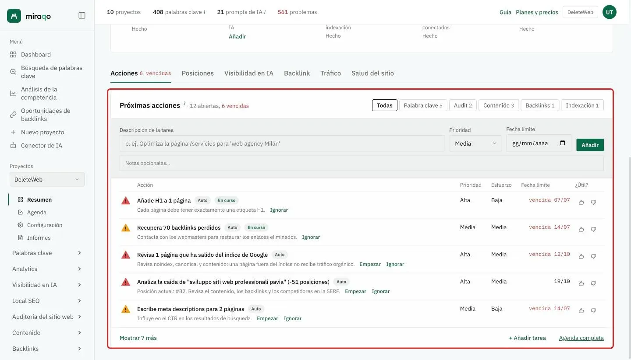Screen dimensions: 631x360
Task: Switch to the Salud del sitio tab
Action: coord(372,73)
